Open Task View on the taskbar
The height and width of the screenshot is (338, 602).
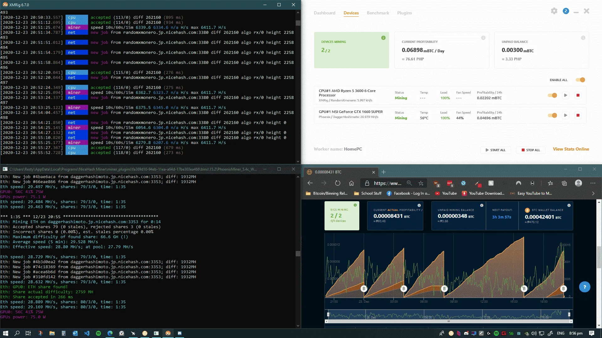click(28, 333)
